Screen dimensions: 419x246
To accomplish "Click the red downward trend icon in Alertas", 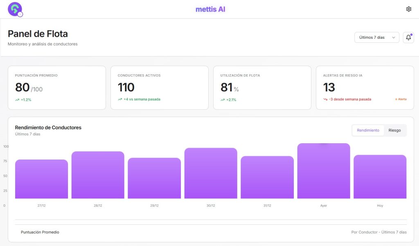I will [325, 99].
